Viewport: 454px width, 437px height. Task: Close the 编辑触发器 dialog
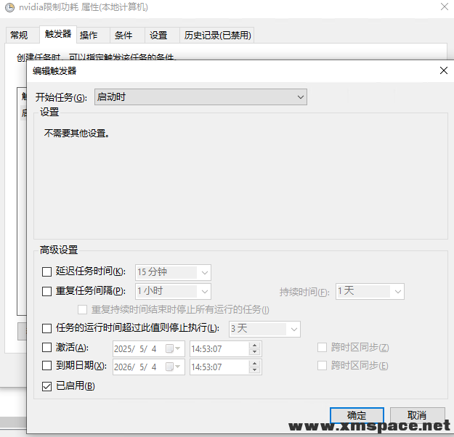tap(443, 70)
